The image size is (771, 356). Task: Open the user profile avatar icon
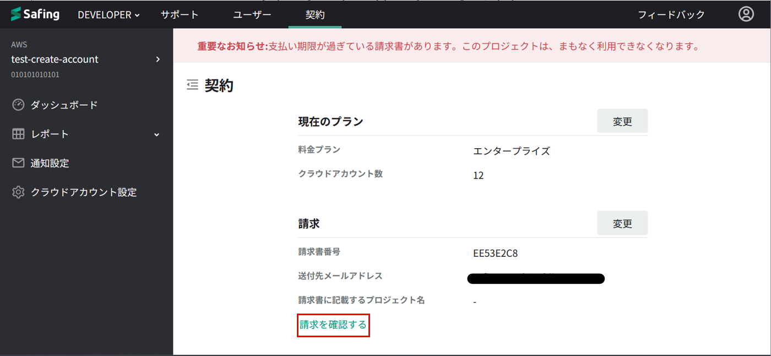click(x=746, y=14)
